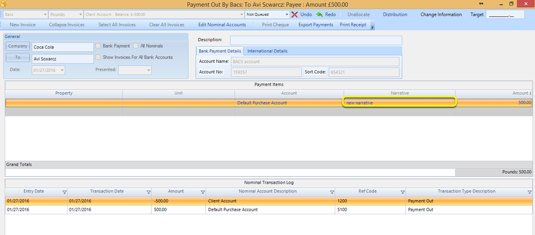Open the Pounds currency dropdown
Viewport: 535px width, 235px height.
click(x=81, y=14)
